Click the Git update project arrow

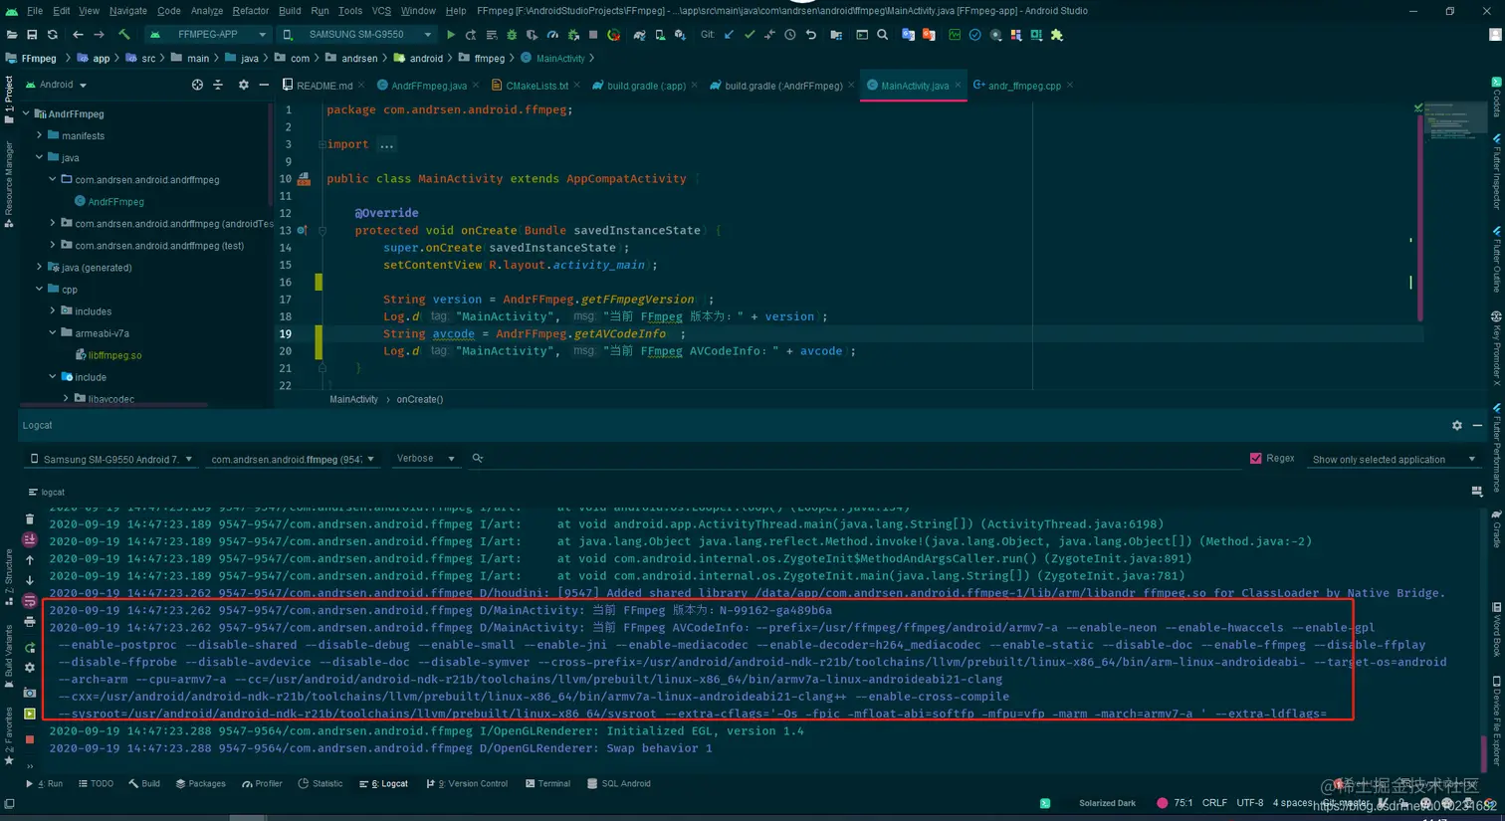point(729,35)
